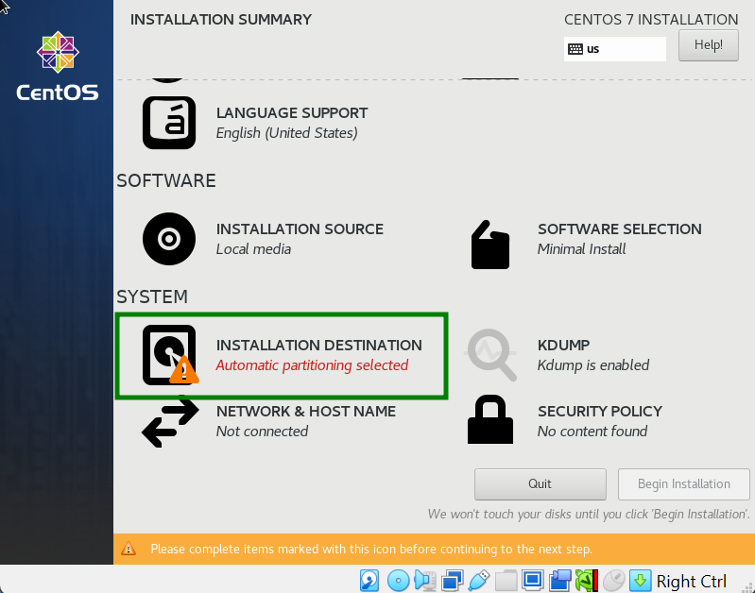Click SOFTWARE SELECTION title
The width and height of the screenshot is (755, 593).
620,229
